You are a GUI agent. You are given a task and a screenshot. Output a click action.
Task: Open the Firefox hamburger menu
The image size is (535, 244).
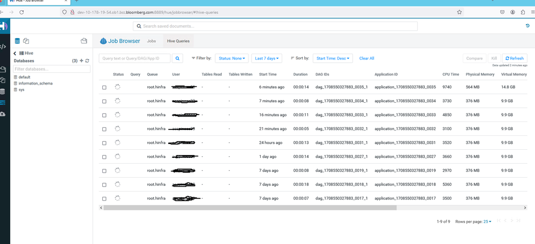[x=533, y=12]
